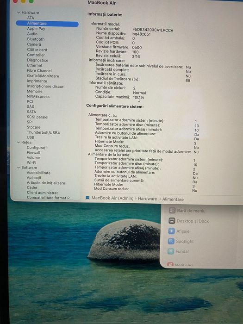
Task: Collapse the Software section
Action: 19,168
